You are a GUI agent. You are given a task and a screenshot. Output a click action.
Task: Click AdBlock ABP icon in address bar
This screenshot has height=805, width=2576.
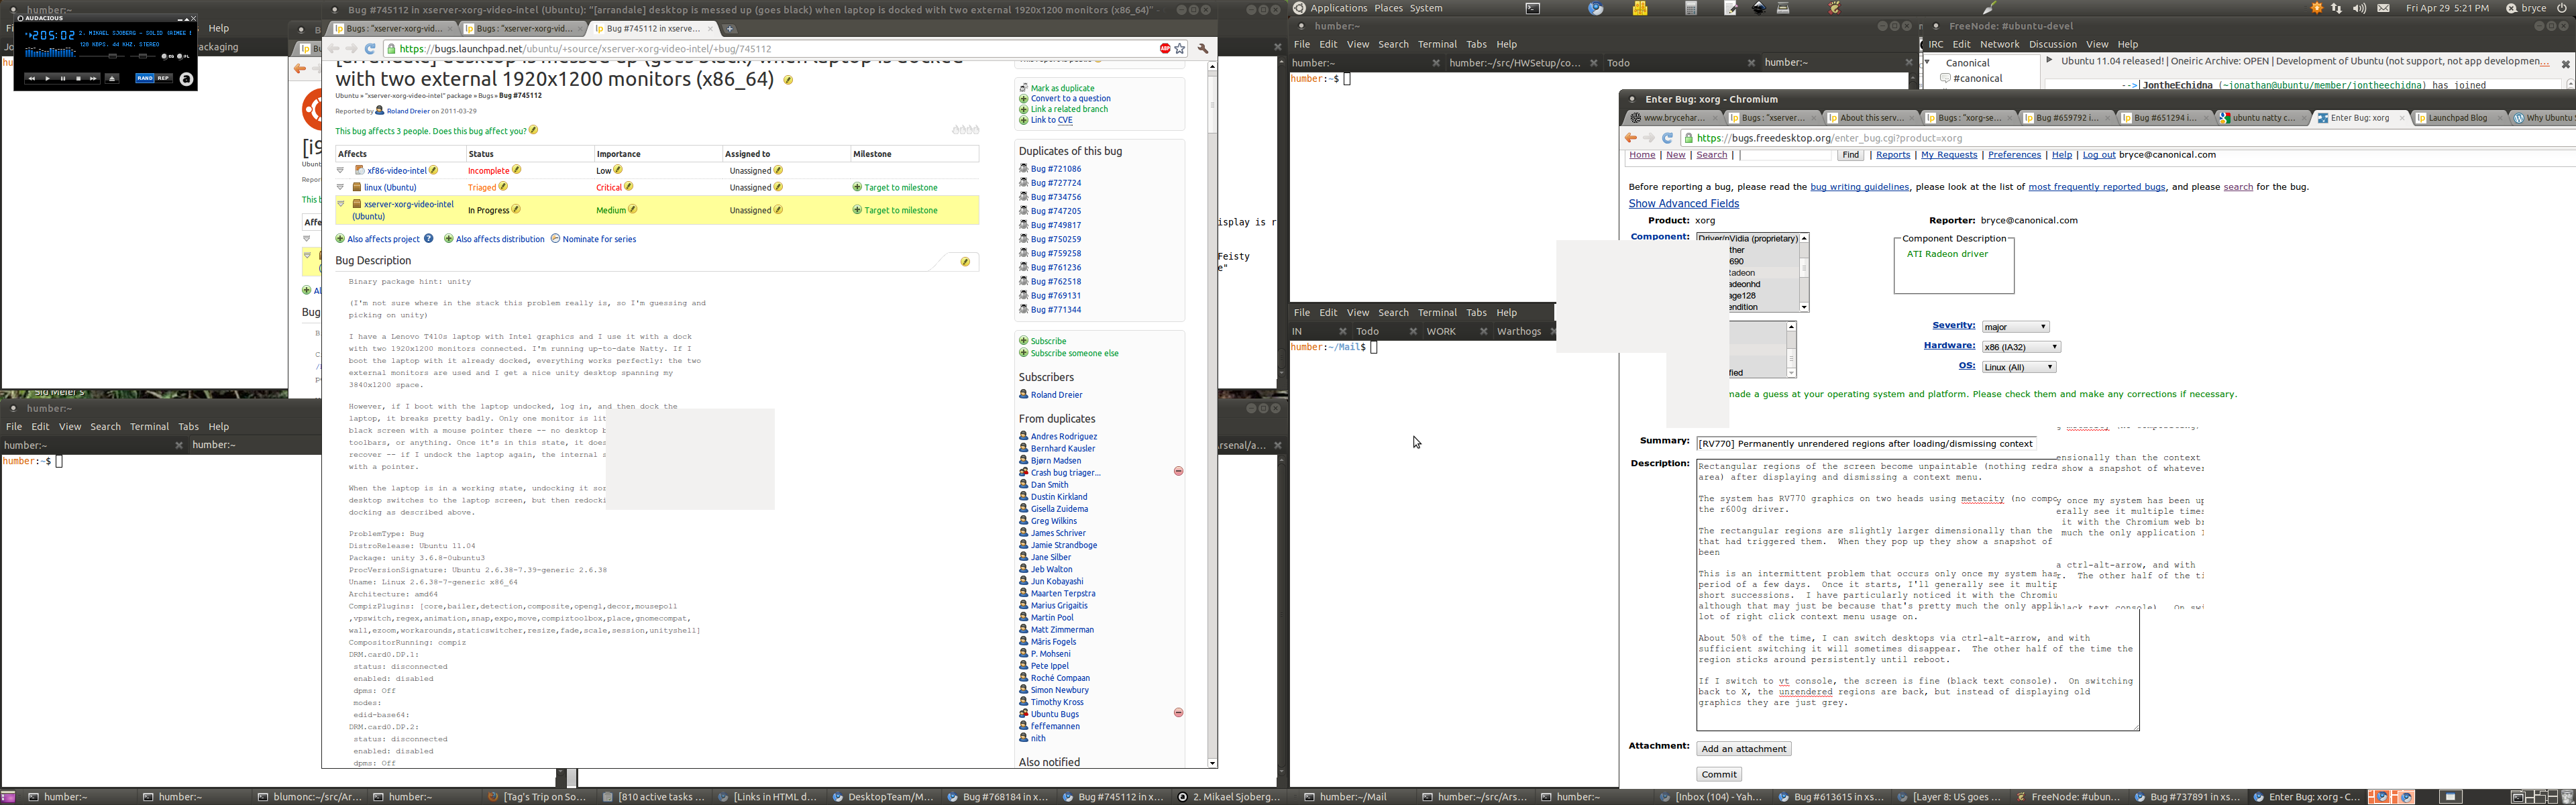1165,48
